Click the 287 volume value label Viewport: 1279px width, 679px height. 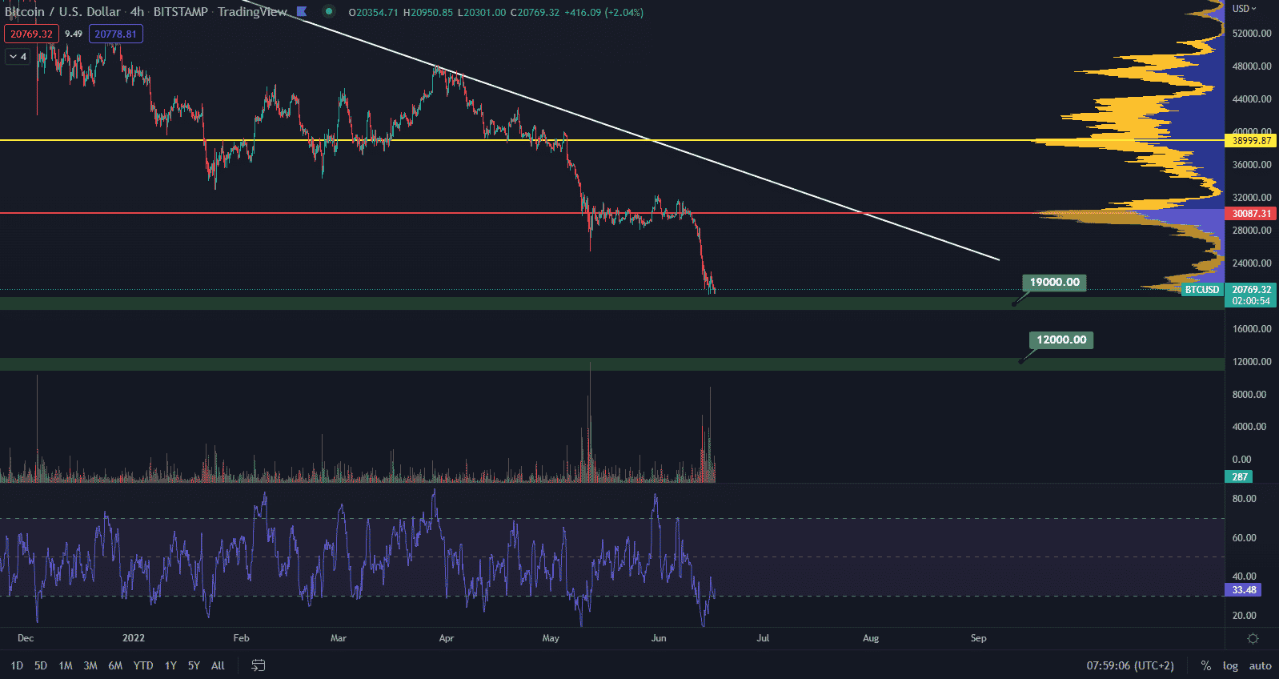[1239, 476]
